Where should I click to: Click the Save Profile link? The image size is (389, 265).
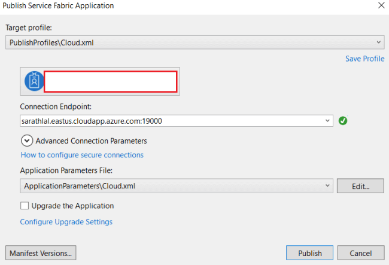click(x=364, y=59)
